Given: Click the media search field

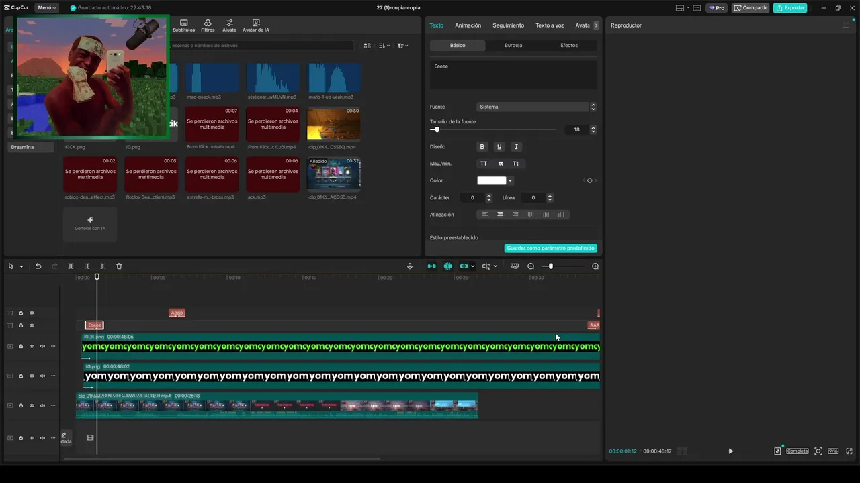Looking at the screenshot, I should [x=261, y=46].
